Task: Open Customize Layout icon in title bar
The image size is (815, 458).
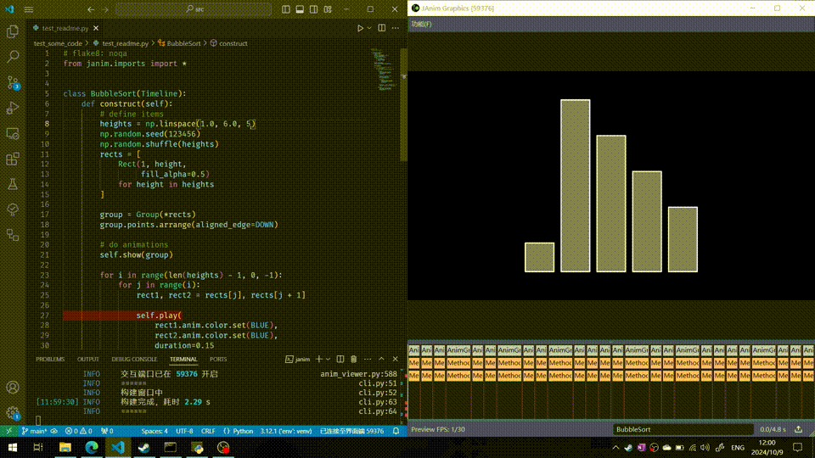Action: click(x=328, y=9)
